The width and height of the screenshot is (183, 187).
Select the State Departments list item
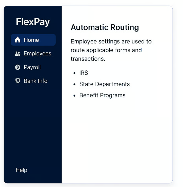click(x=104, y=84)
